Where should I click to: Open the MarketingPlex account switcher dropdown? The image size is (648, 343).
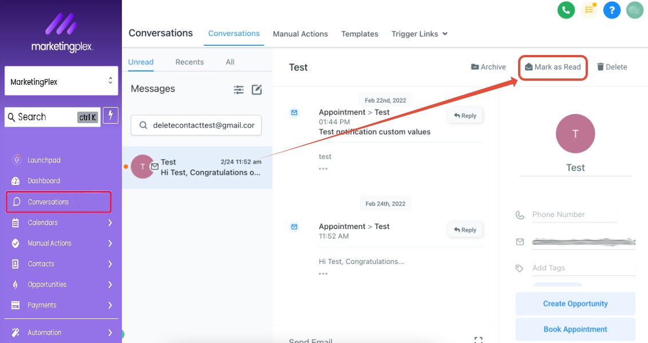62,81
